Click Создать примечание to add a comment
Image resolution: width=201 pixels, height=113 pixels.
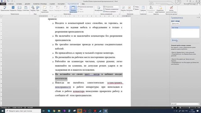click(45, 9)
